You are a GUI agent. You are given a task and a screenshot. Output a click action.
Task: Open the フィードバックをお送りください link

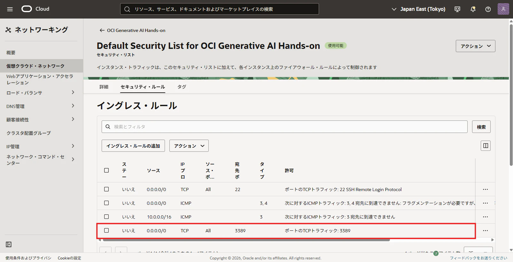click(478, 258)
